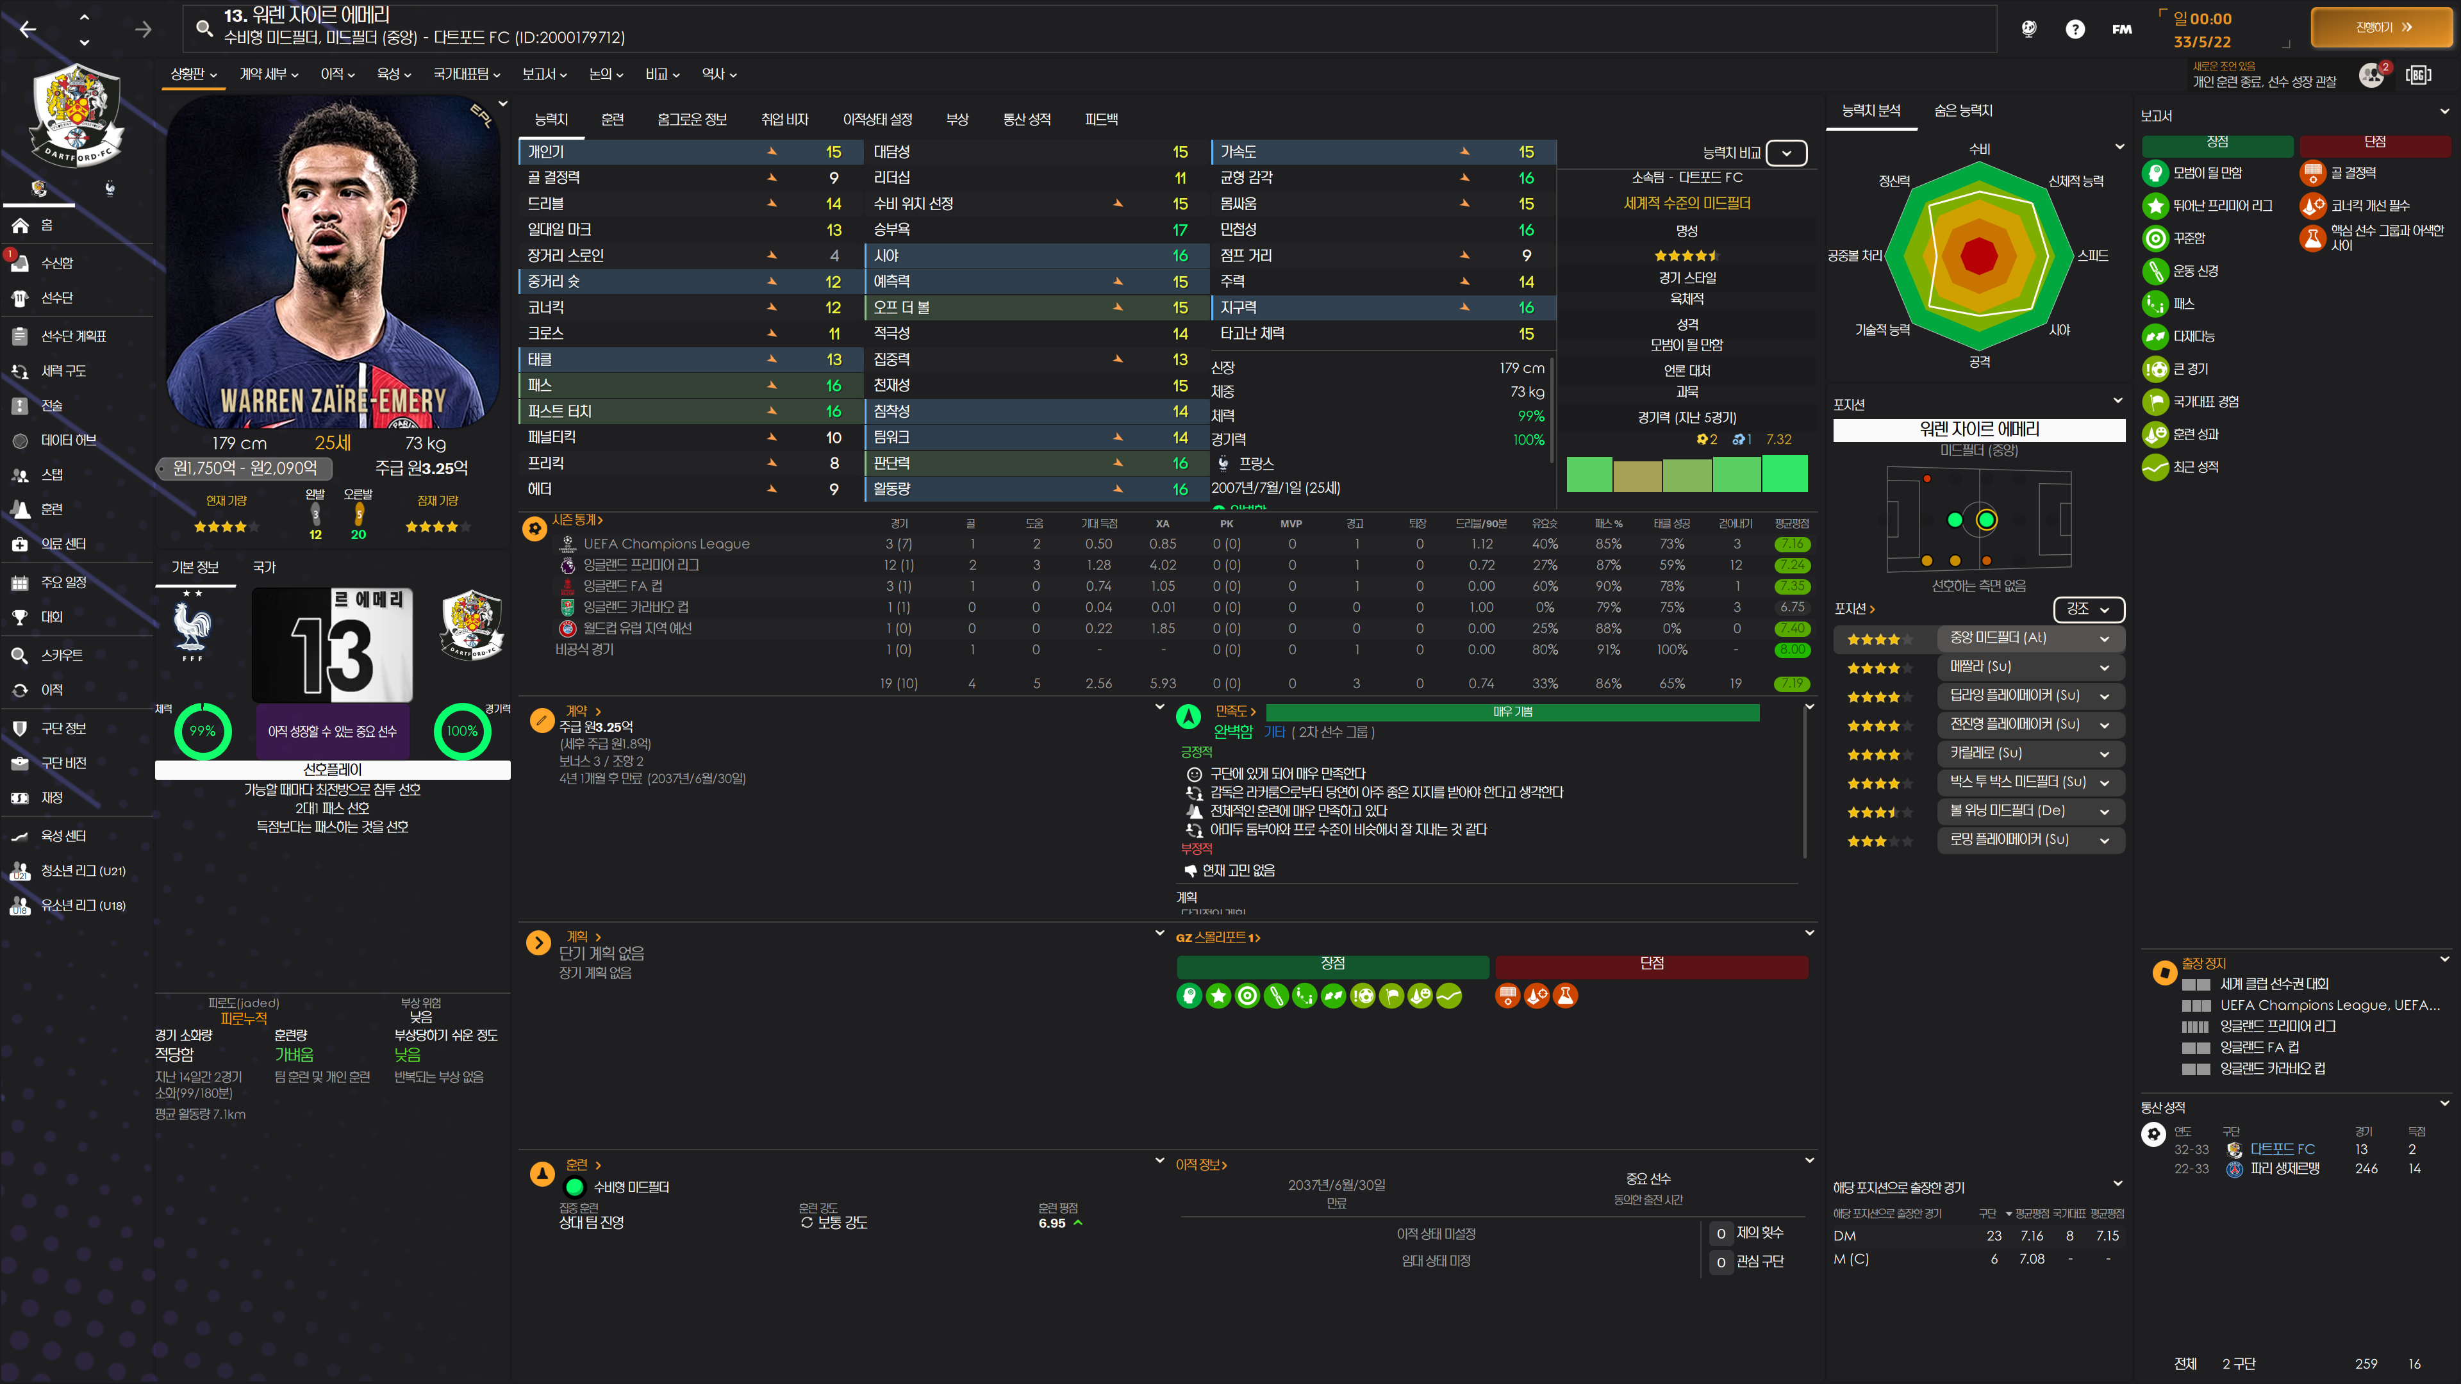2461x1384 pixels.
Task: Open the 능력치 비교 dropdown
Action: click(x=1787, y=153)
